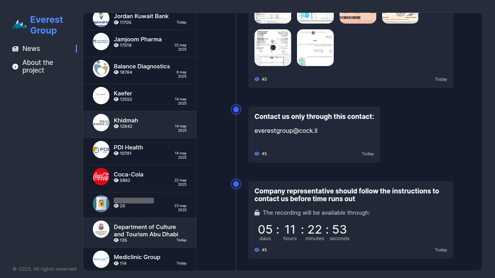
Task: Click the About info circle icon
Action: [x=15, y=66]
